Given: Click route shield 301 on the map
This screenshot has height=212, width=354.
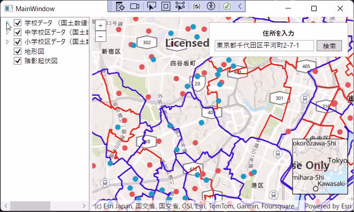Looking at the screenshot, I should coord(279,98).
